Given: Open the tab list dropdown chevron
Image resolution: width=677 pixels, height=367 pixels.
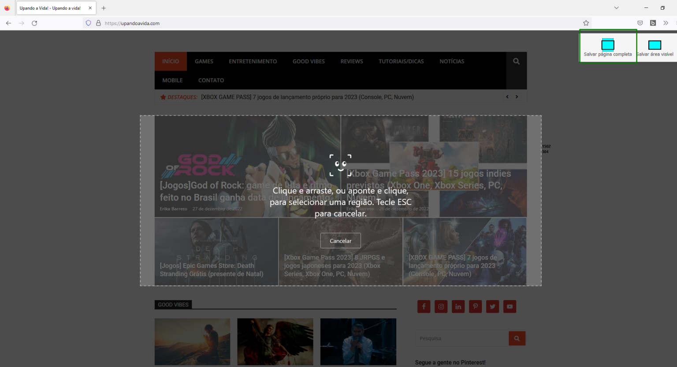Looking at the screenshot, I should click(616, 7).
